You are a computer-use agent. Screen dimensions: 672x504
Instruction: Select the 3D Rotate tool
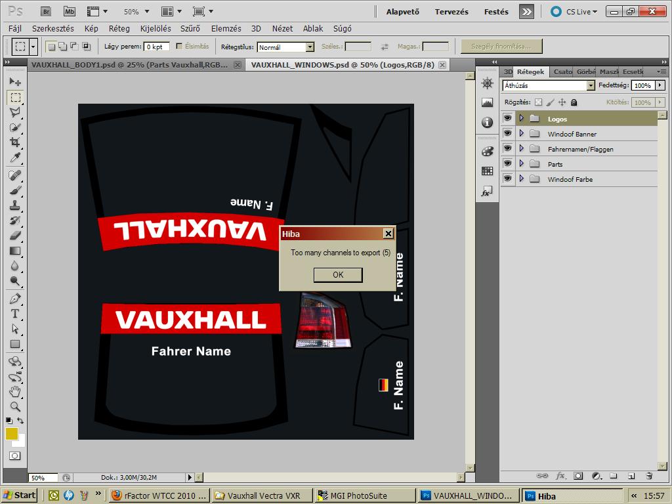tap(15, 362)
